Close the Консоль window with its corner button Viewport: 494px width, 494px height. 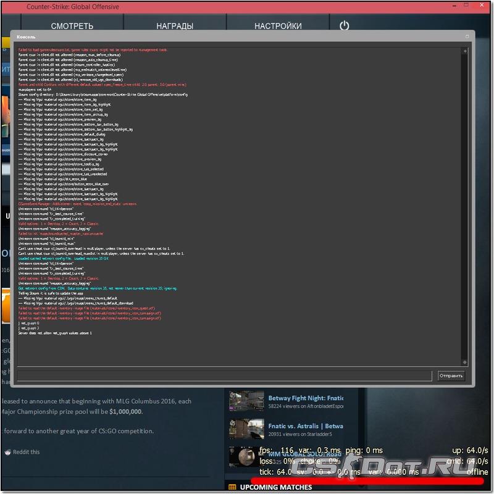point(467,36)
